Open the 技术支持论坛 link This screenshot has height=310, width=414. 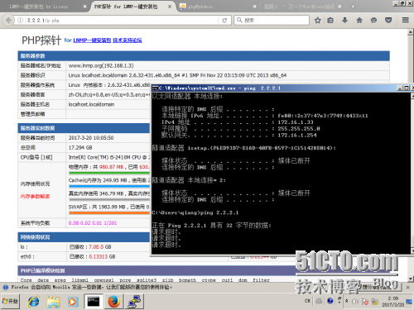[x=128, y=41]
